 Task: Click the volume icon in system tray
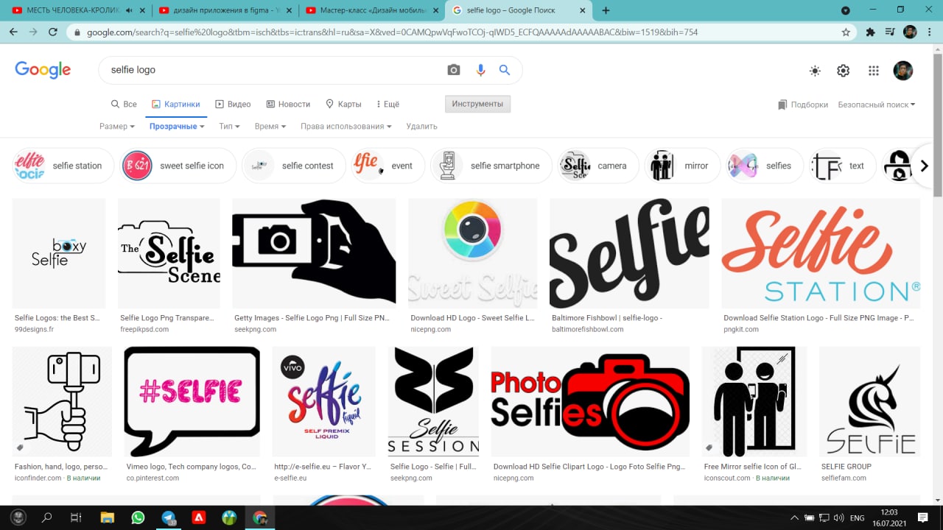click(838, 518)
